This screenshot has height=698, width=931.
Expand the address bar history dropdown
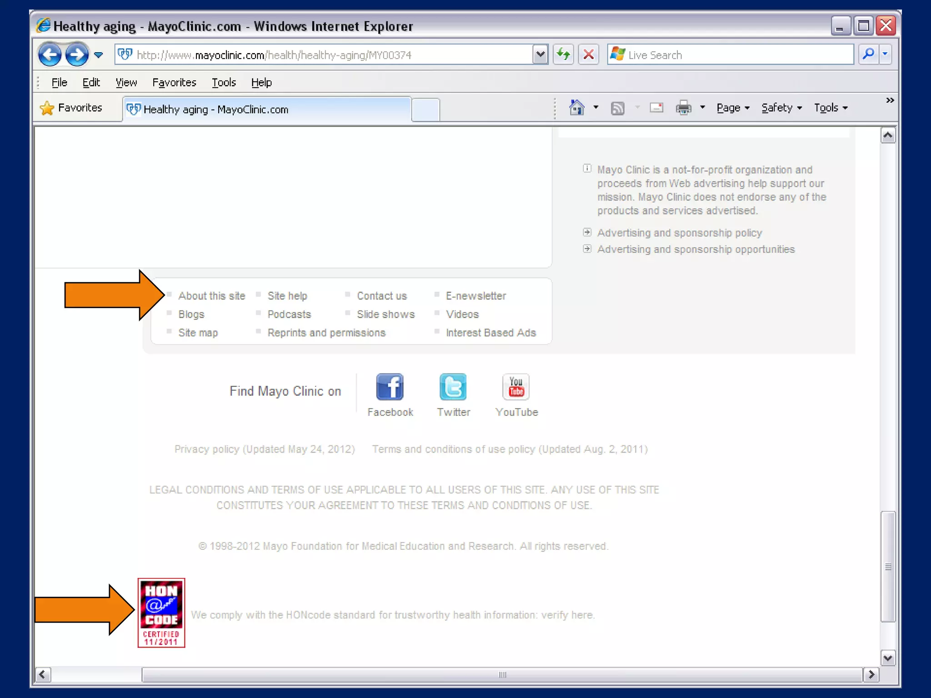(540, 55)
